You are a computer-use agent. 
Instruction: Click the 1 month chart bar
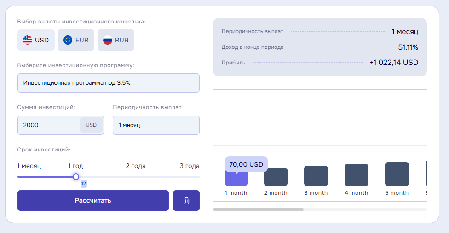[236, 178]
